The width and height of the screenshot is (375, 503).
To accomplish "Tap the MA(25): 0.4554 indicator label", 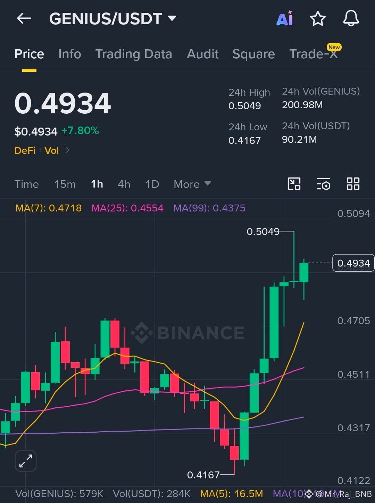I will tap(127, 208).
